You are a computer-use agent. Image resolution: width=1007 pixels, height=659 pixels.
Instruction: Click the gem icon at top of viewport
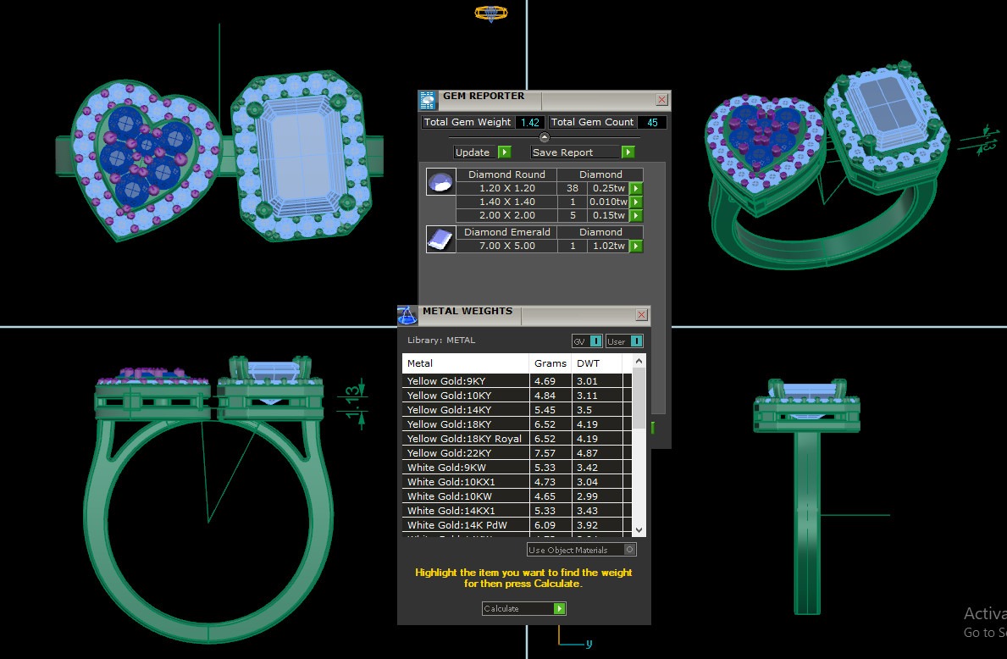pos(491,13)
